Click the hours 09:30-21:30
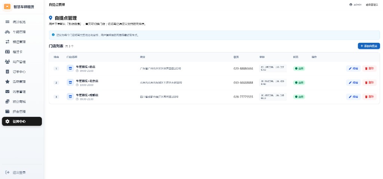Image resolution: width=383 pixels, height=179 pixels. (x=86, y=99)
